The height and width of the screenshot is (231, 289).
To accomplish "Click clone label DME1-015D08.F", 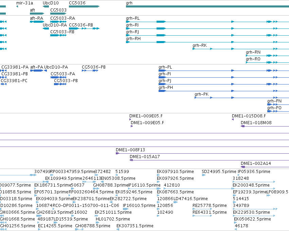I will pyautogui.click(x=249, y=116).
